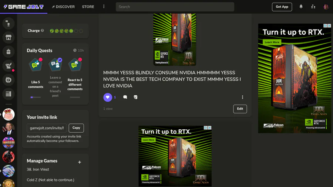Focus the Search field
Viewport: 333px width, 187px height.
tap(175, 7)
